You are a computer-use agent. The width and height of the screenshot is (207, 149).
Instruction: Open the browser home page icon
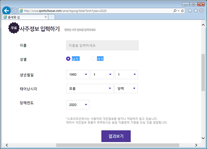(190, 11)
